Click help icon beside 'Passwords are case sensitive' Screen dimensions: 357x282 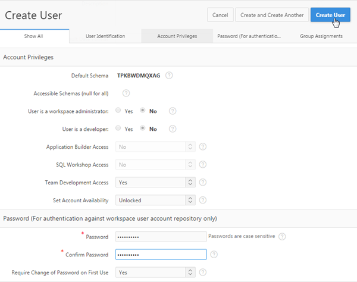(x=282, y=236)
